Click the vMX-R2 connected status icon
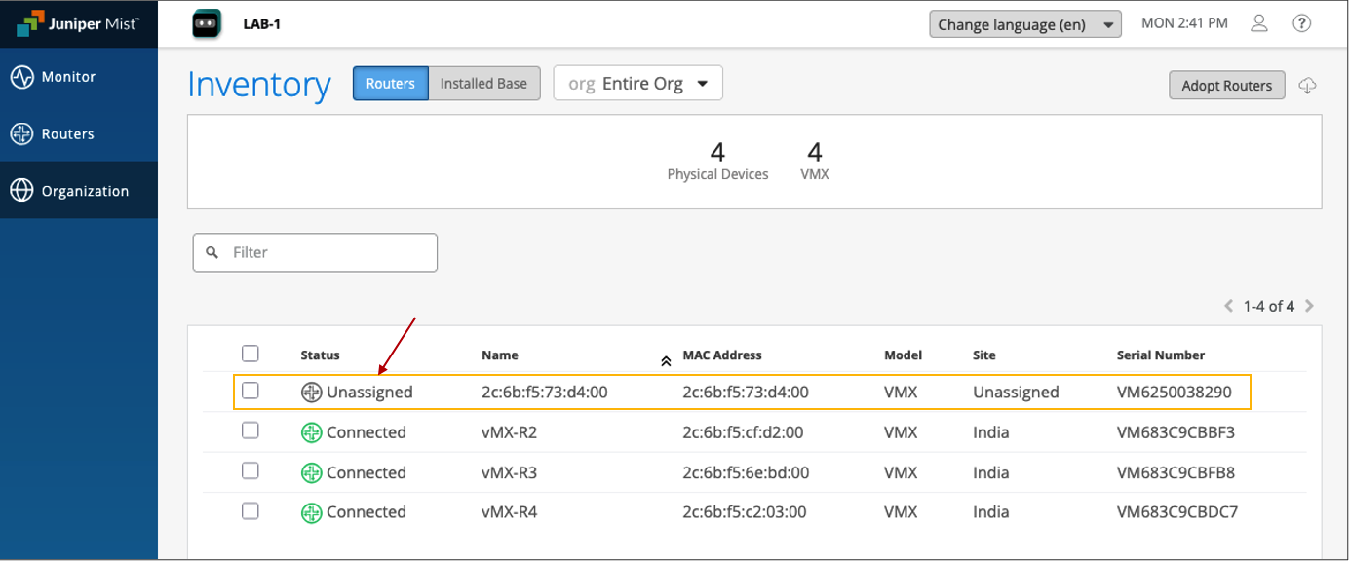 click(x=311, y=432)
